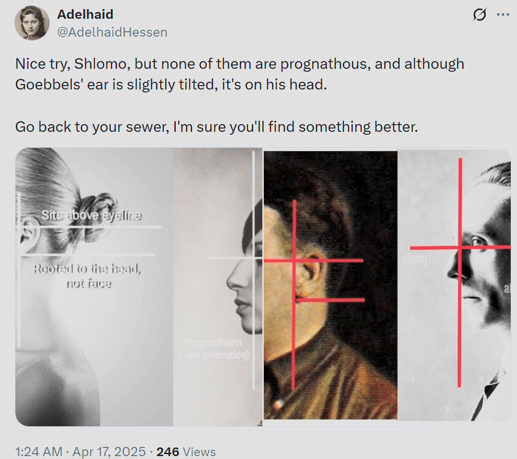Open the color painted portrait image
The height and width of the screenshot is (459, 517).
click(x=330, y=285)
